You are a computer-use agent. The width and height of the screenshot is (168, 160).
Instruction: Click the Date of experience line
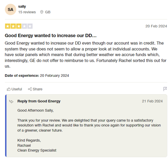pyautogui.click(x=37, y=75)
